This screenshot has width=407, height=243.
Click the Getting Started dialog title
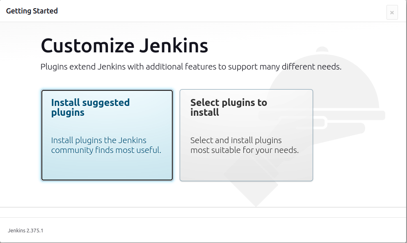[x=32, y=11]
